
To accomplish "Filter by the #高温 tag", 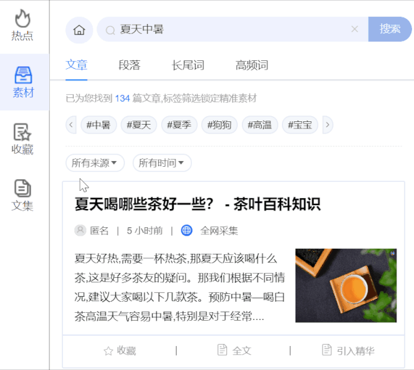I will point(260,125).
